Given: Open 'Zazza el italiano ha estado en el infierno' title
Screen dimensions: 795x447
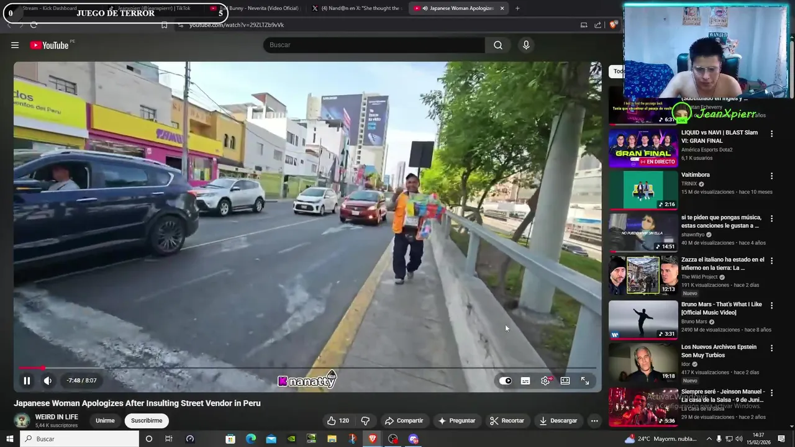Looking at the screenshot, I should click(723, 264).
